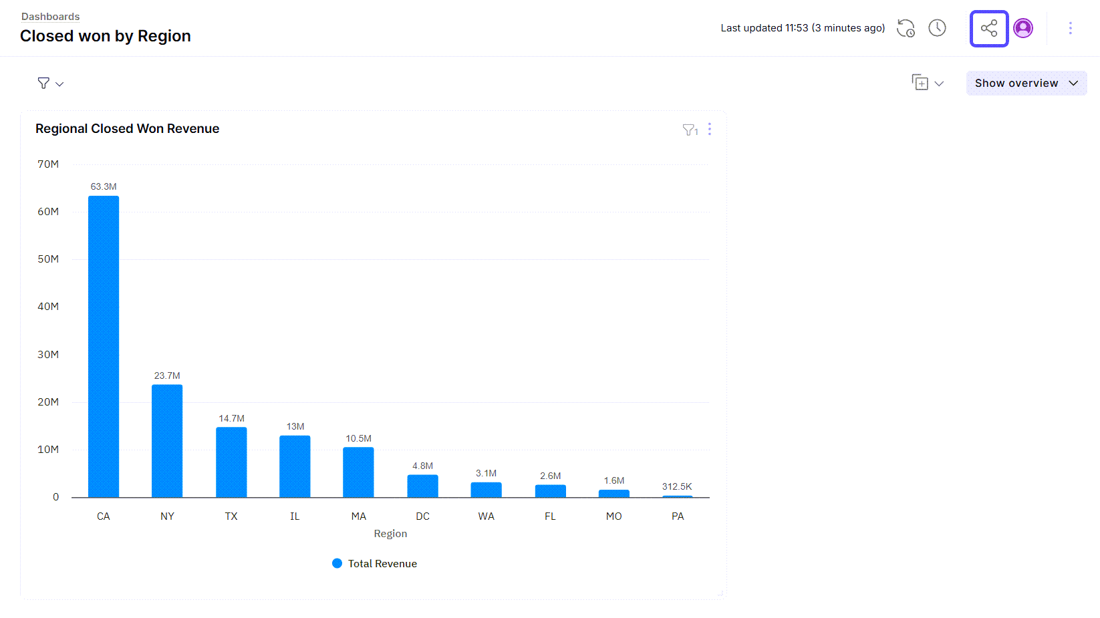1100x618 pixels.
Task: Expand the dashboard filter chevron
Action: coord(59,84)
